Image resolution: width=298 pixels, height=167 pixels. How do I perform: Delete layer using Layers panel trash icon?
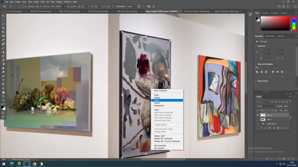click(286, 128)
